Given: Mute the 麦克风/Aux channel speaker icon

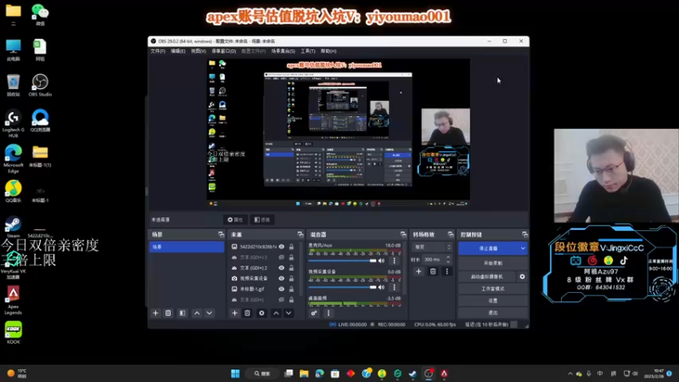Looking at the screenshot, I should [x=381, y=261].
